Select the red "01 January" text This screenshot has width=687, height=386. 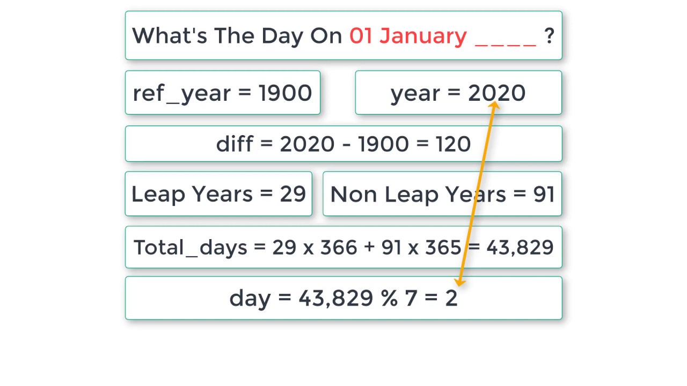tap(407, 36)
